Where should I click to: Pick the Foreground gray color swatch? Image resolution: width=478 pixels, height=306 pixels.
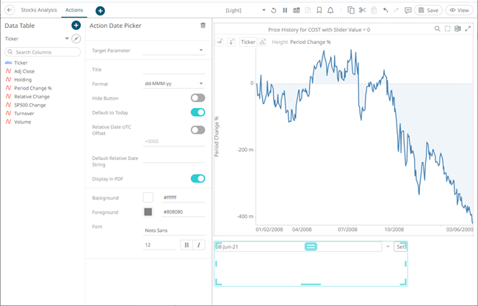(x=148, y=212)
